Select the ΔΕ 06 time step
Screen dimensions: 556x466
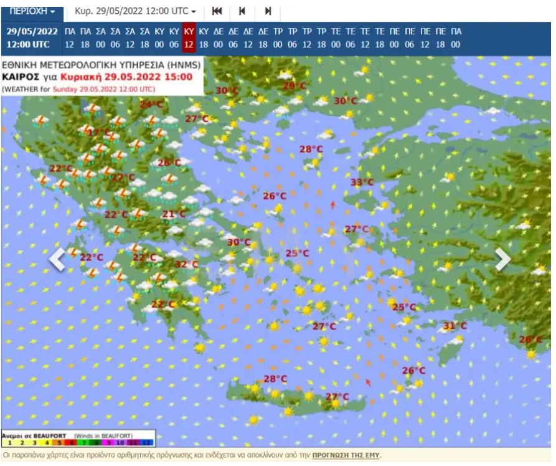[233, 38]
